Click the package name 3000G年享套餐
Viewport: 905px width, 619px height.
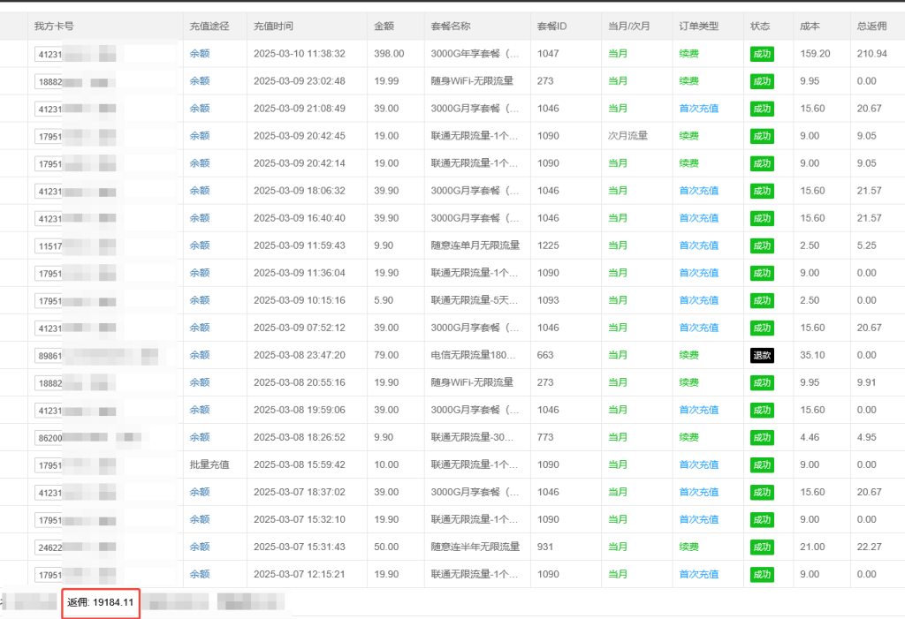(475, 54)
